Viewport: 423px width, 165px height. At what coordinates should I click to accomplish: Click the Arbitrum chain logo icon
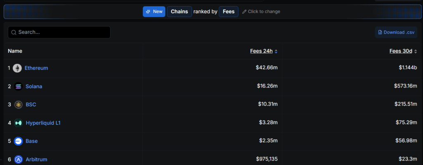point(18,159)
